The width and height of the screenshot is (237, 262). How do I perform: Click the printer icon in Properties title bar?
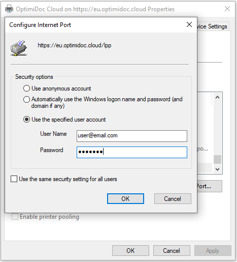point(9,9)
